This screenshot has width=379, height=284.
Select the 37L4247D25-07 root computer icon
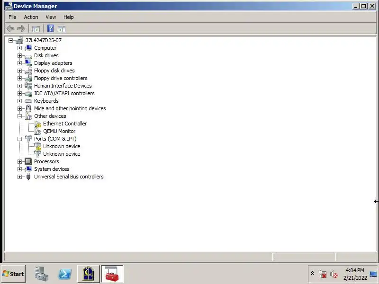point(19,40)
